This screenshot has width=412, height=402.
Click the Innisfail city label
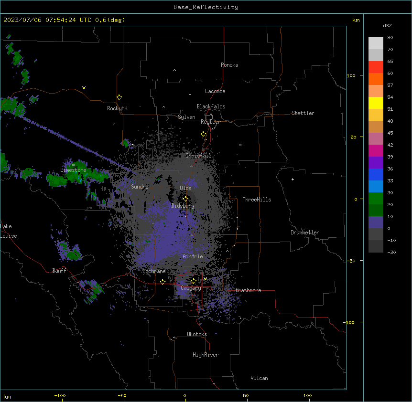pyautogui.click(x=198, y=156)
